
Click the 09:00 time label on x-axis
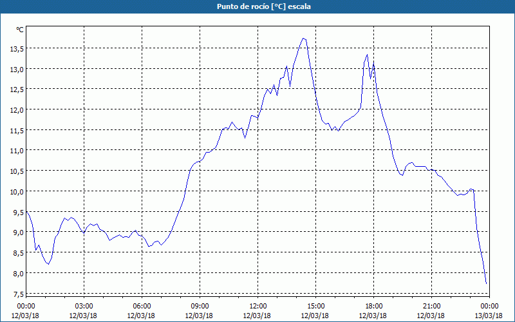200,307
